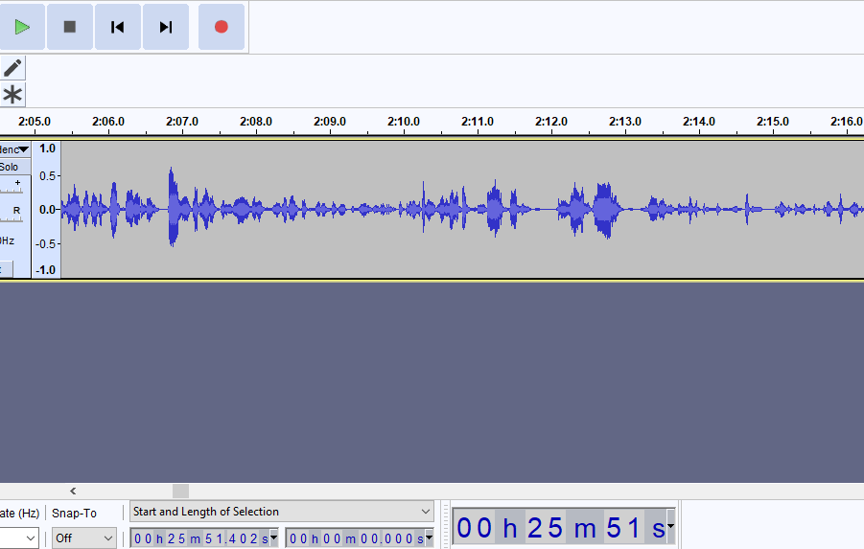
Task: Open the track name dropdown menu
Action: 15,149
